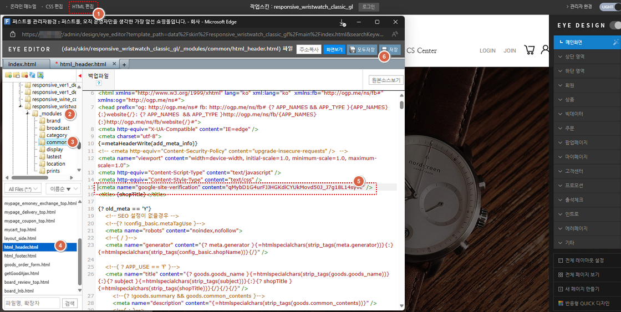Click the 로그인 button in top bar
The height and width of the screenshot is (312, 621).
click(369, 7)
